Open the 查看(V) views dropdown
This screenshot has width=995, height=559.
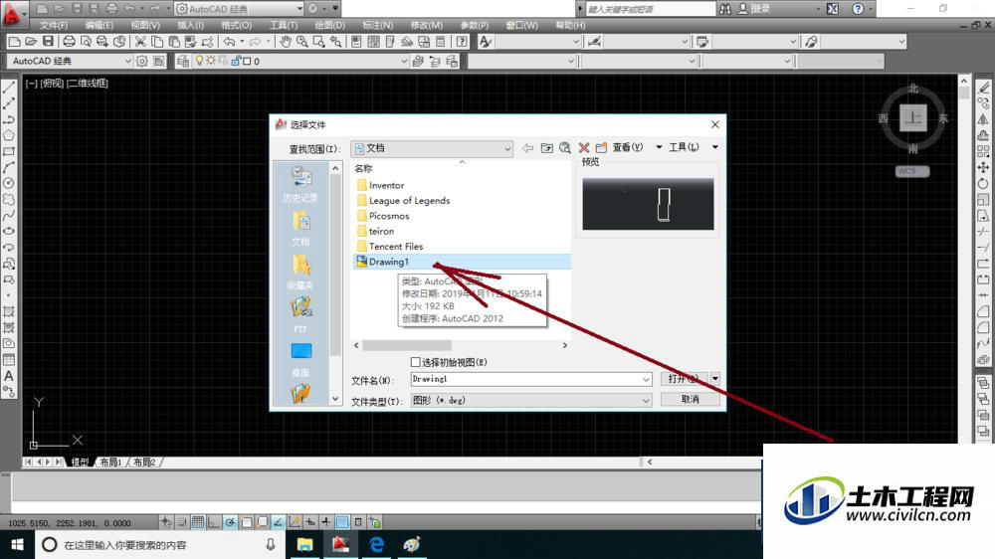pyautogui.click(x=659, y=147)
